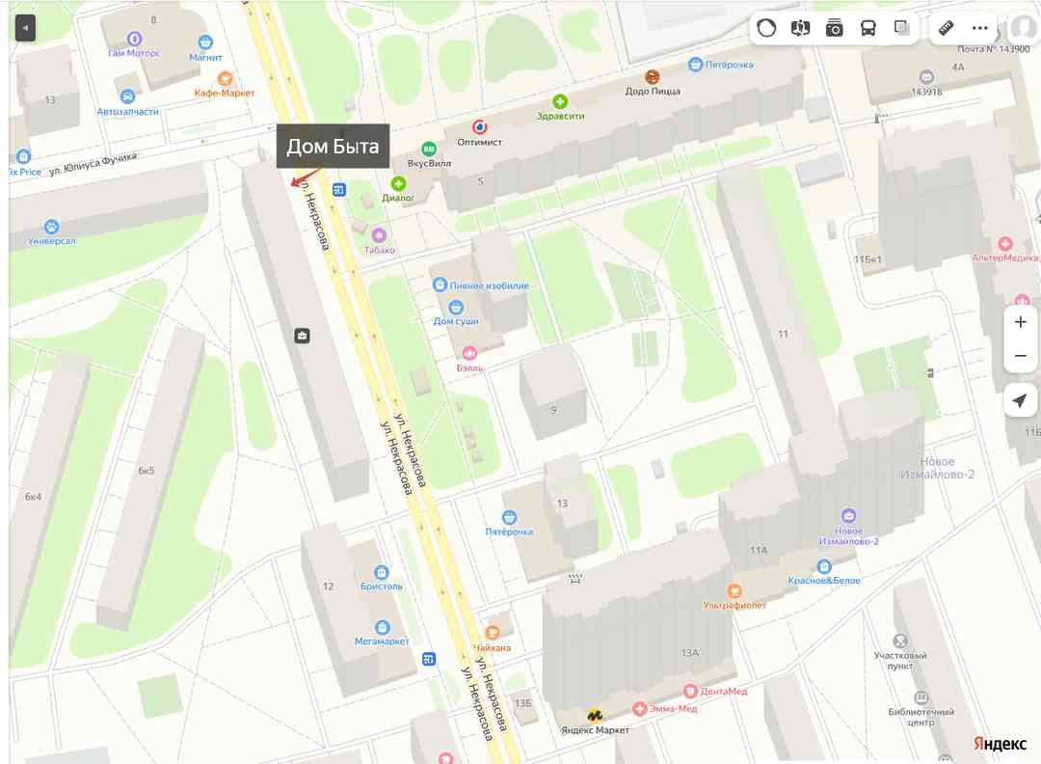Viewport: 1041px width, 764px height.
Task: Click the briefcase icon on the long building
Action: click(302, 336)
